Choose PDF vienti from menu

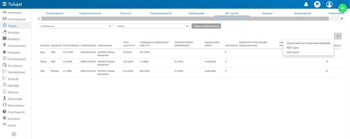tap(292, 48)
